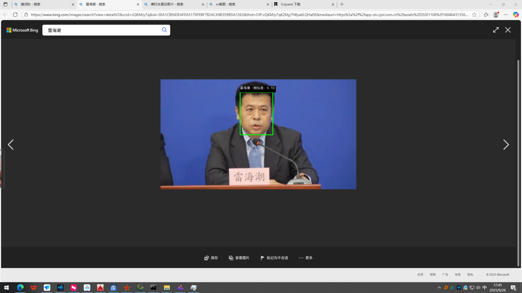
Task: Click the Microsoft Bing logo
Action: (x=22, y=30)
